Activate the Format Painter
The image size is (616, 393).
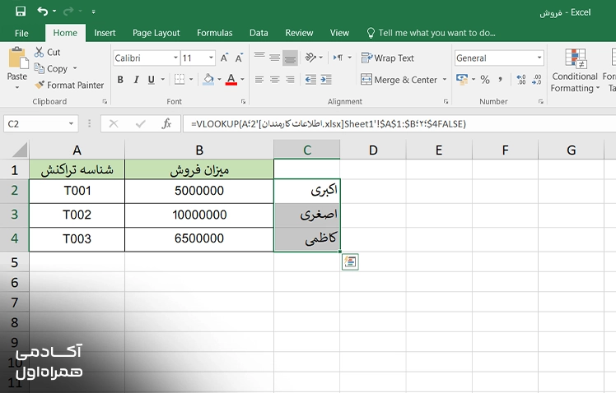coord(69,86)
